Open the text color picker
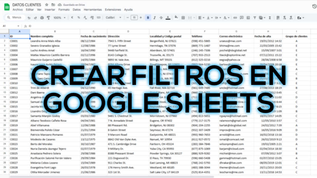 click(168, 18)
